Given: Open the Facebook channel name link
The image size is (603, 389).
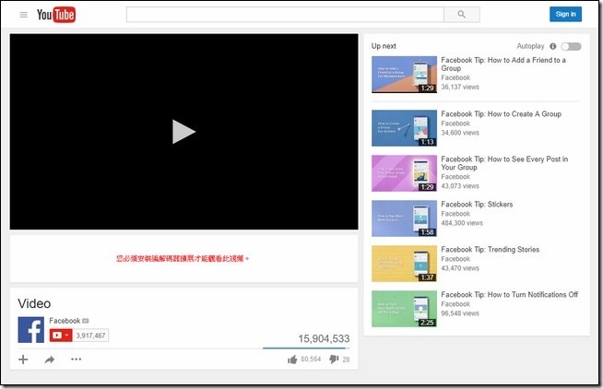Looking at the screenshot, I should click(x=65, y=321).
